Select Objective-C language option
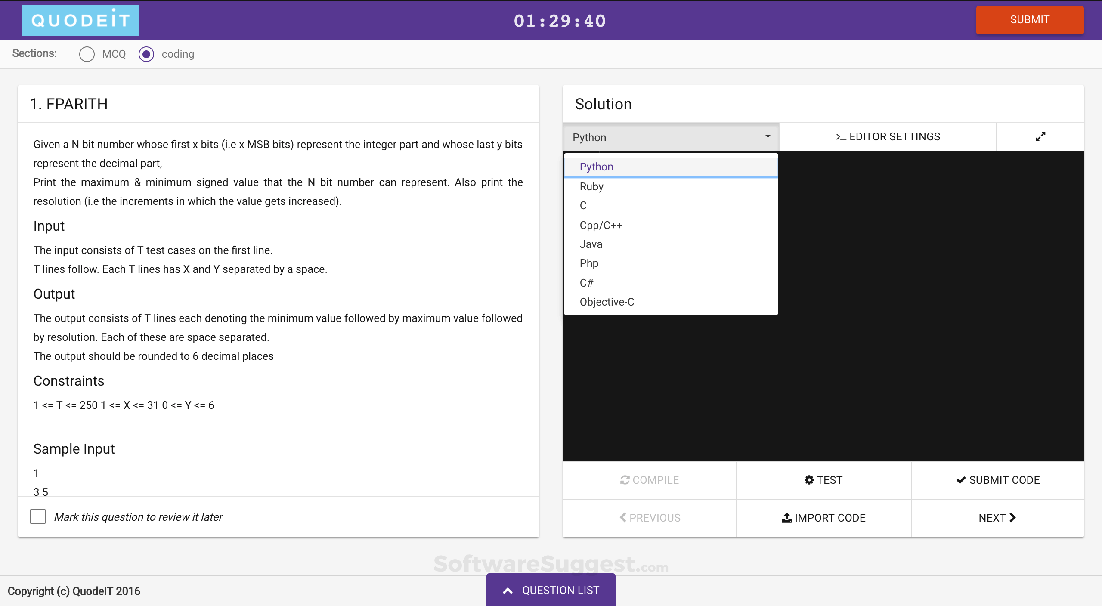The height and width of the screenshot is (606, 1102). [x=607, y=302]
